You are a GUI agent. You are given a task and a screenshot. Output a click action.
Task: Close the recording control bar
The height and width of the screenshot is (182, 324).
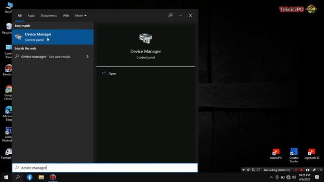coord(321,170)
